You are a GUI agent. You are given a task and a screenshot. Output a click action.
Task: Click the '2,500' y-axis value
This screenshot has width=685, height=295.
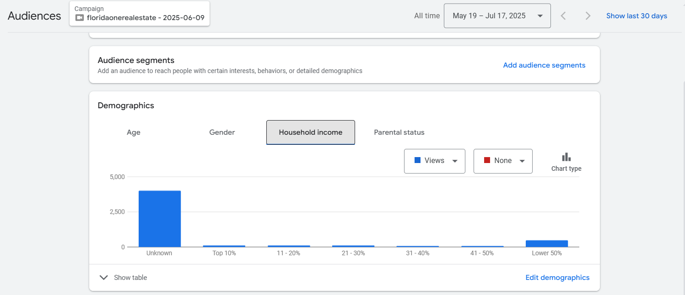(117, 212)
